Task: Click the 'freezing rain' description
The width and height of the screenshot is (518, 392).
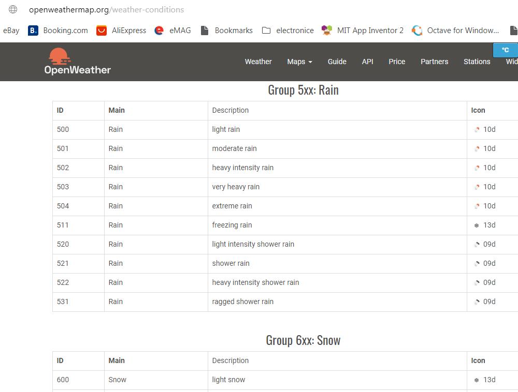Action: coord(232,225)
